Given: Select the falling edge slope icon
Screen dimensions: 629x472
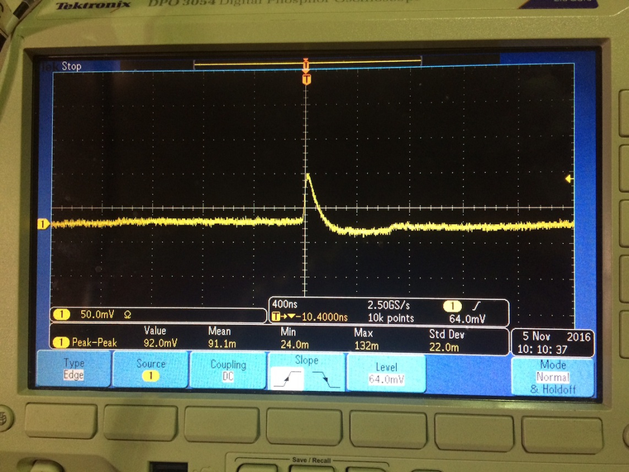Looking at the screenshot, I should tap(326, 379).
